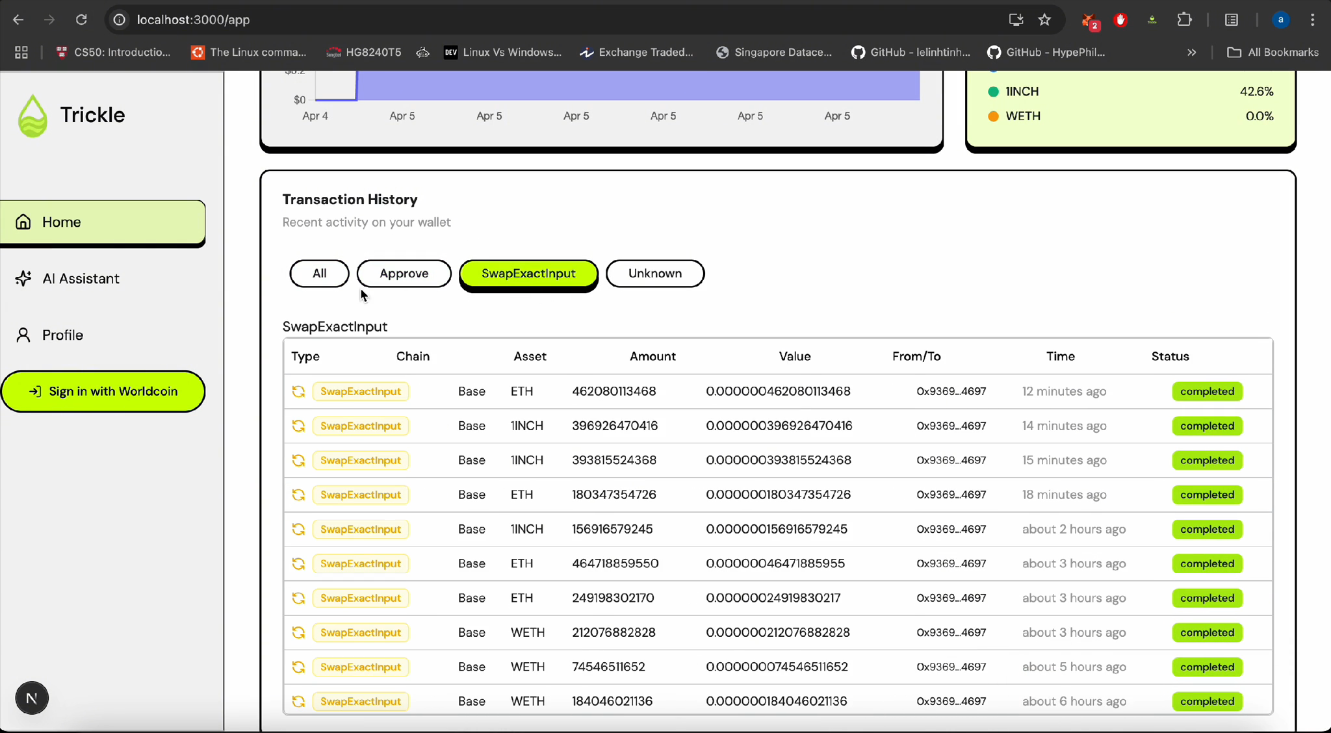Open the Chrome profile avatar
Image resolution: width=1331 pixels, height=733 pixels.
point(1280,19)
